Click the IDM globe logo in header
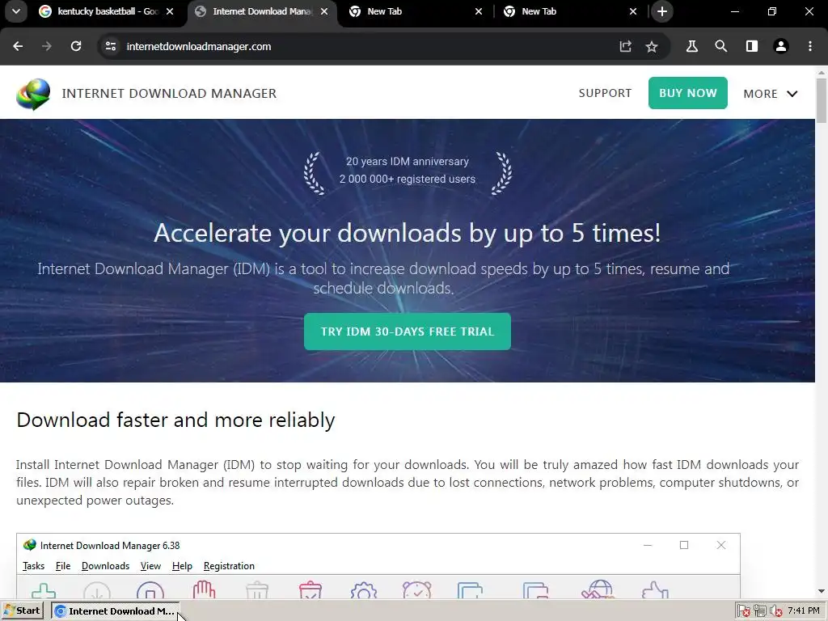 pos(33,94)
